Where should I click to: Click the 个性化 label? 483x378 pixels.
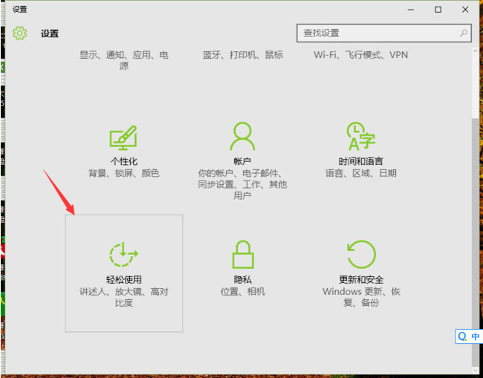[124, 161]
